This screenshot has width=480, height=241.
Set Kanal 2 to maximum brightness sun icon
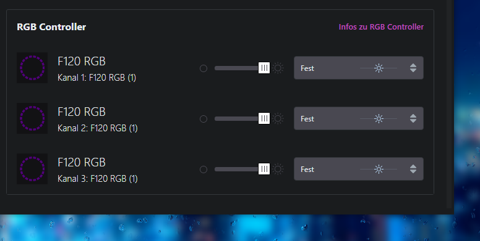(x=278, y=118)
